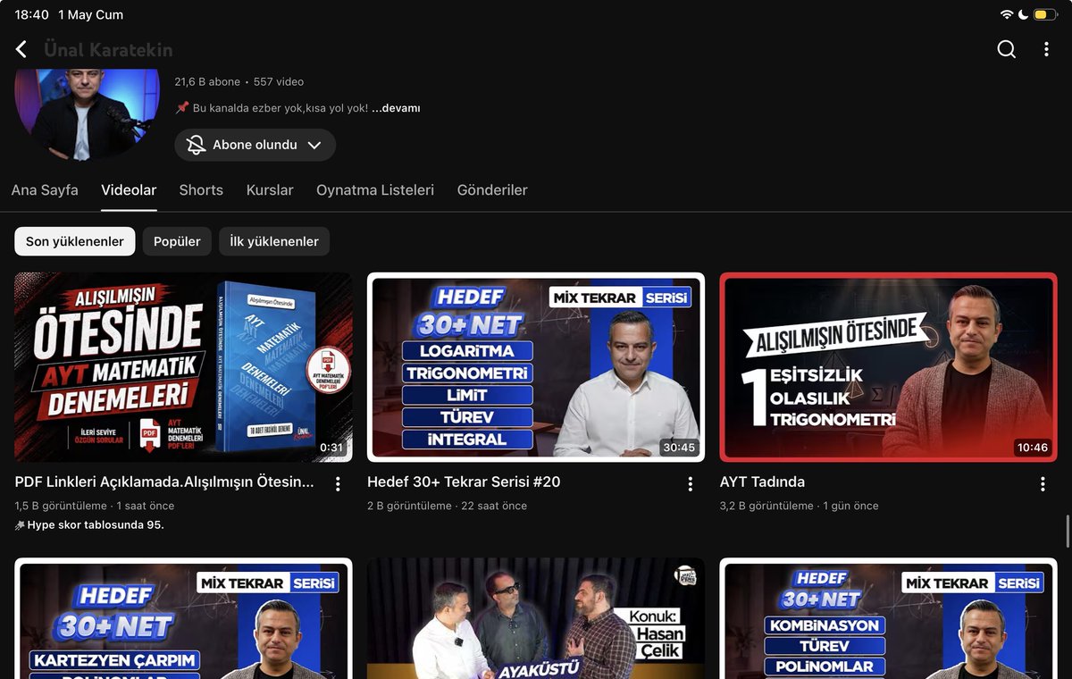The height and width of the screenshot is (679, 1072).
Task: Open the Eşitsizlik Olasılık Trigonometri video thumbnail
Action: (888, 367)
